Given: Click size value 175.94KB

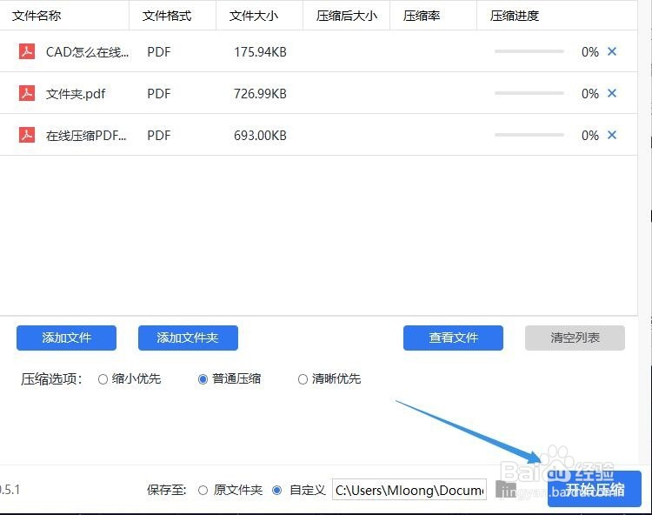Looking at the screenshot, I should point(260,52).
